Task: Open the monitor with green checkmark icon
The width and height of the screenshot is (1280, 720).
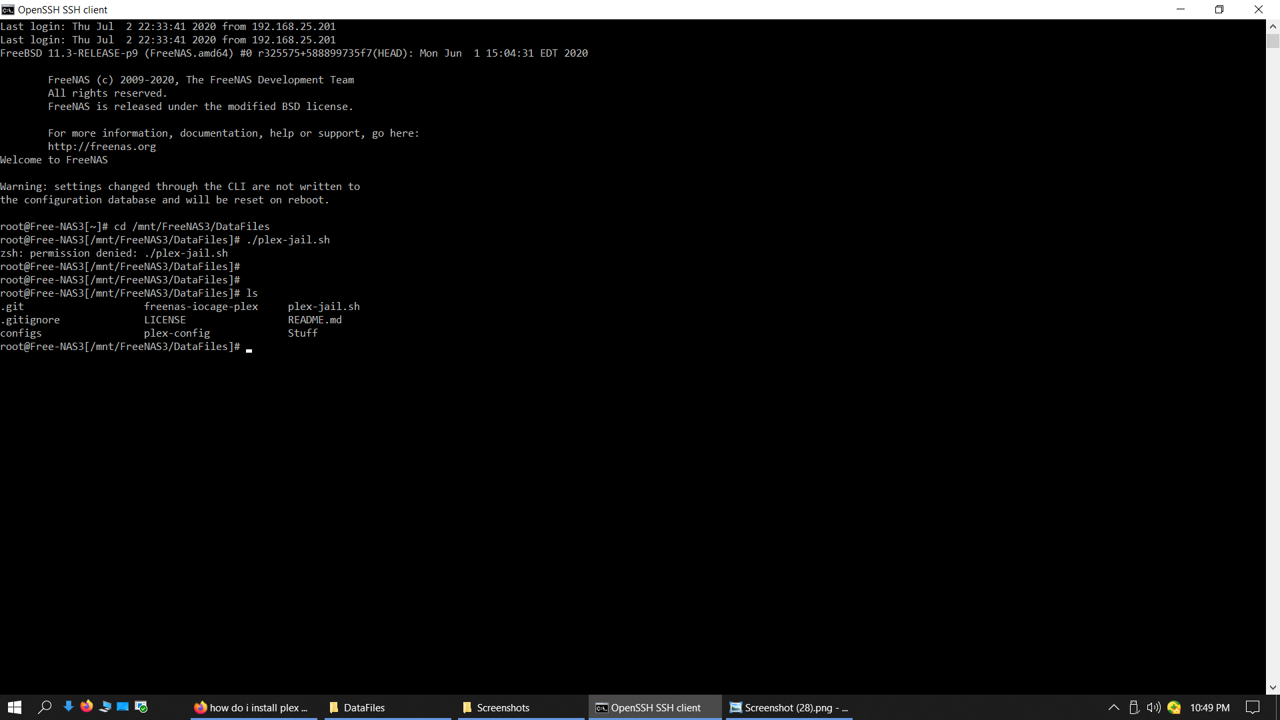Action: [141, 707]
